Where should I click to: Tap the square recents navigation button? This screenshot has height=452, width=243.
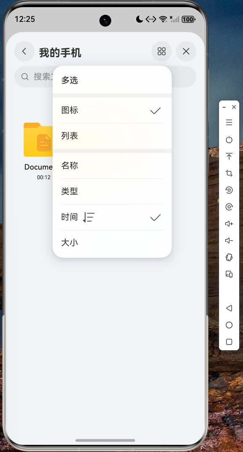click(229, 342)
